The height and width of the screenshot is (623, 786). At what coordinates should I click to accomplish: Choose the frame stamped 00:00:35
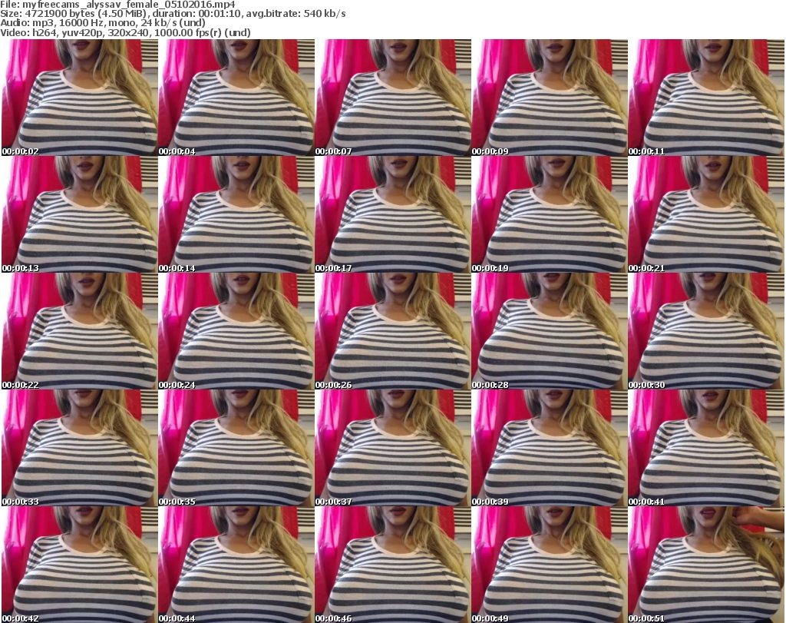coord(236,448)
